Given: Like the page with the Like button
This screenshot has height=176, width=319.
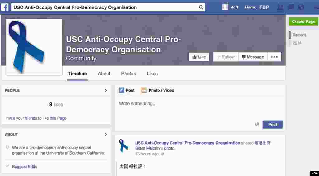Looking at the screenshot, I should pyautogui.click(x=199, y=57).
